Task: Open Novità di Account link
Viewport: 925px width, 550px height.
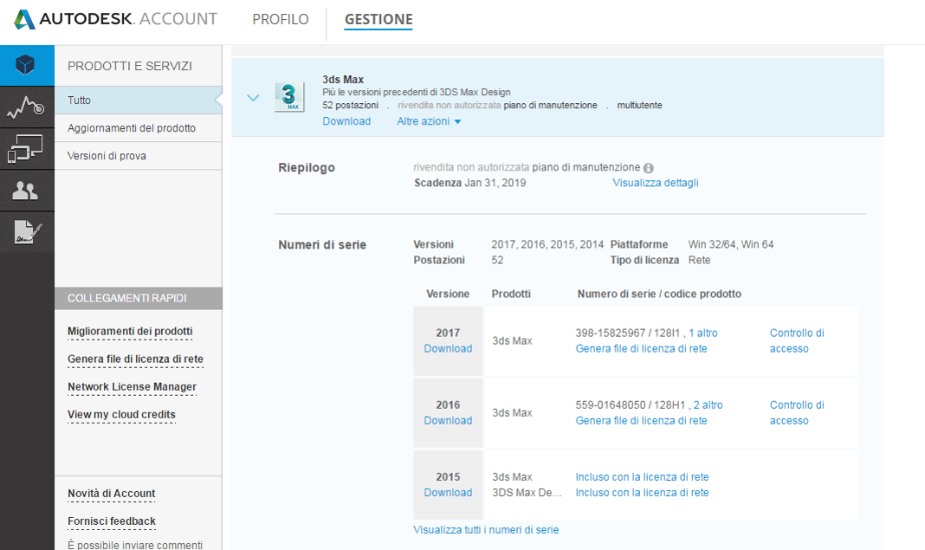Action: tap(112, 494)
